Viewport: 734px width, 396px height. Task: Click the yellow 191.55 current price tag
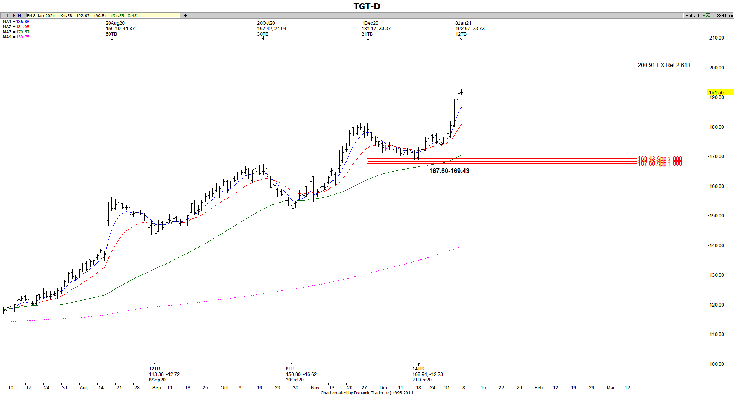[721, 93]
